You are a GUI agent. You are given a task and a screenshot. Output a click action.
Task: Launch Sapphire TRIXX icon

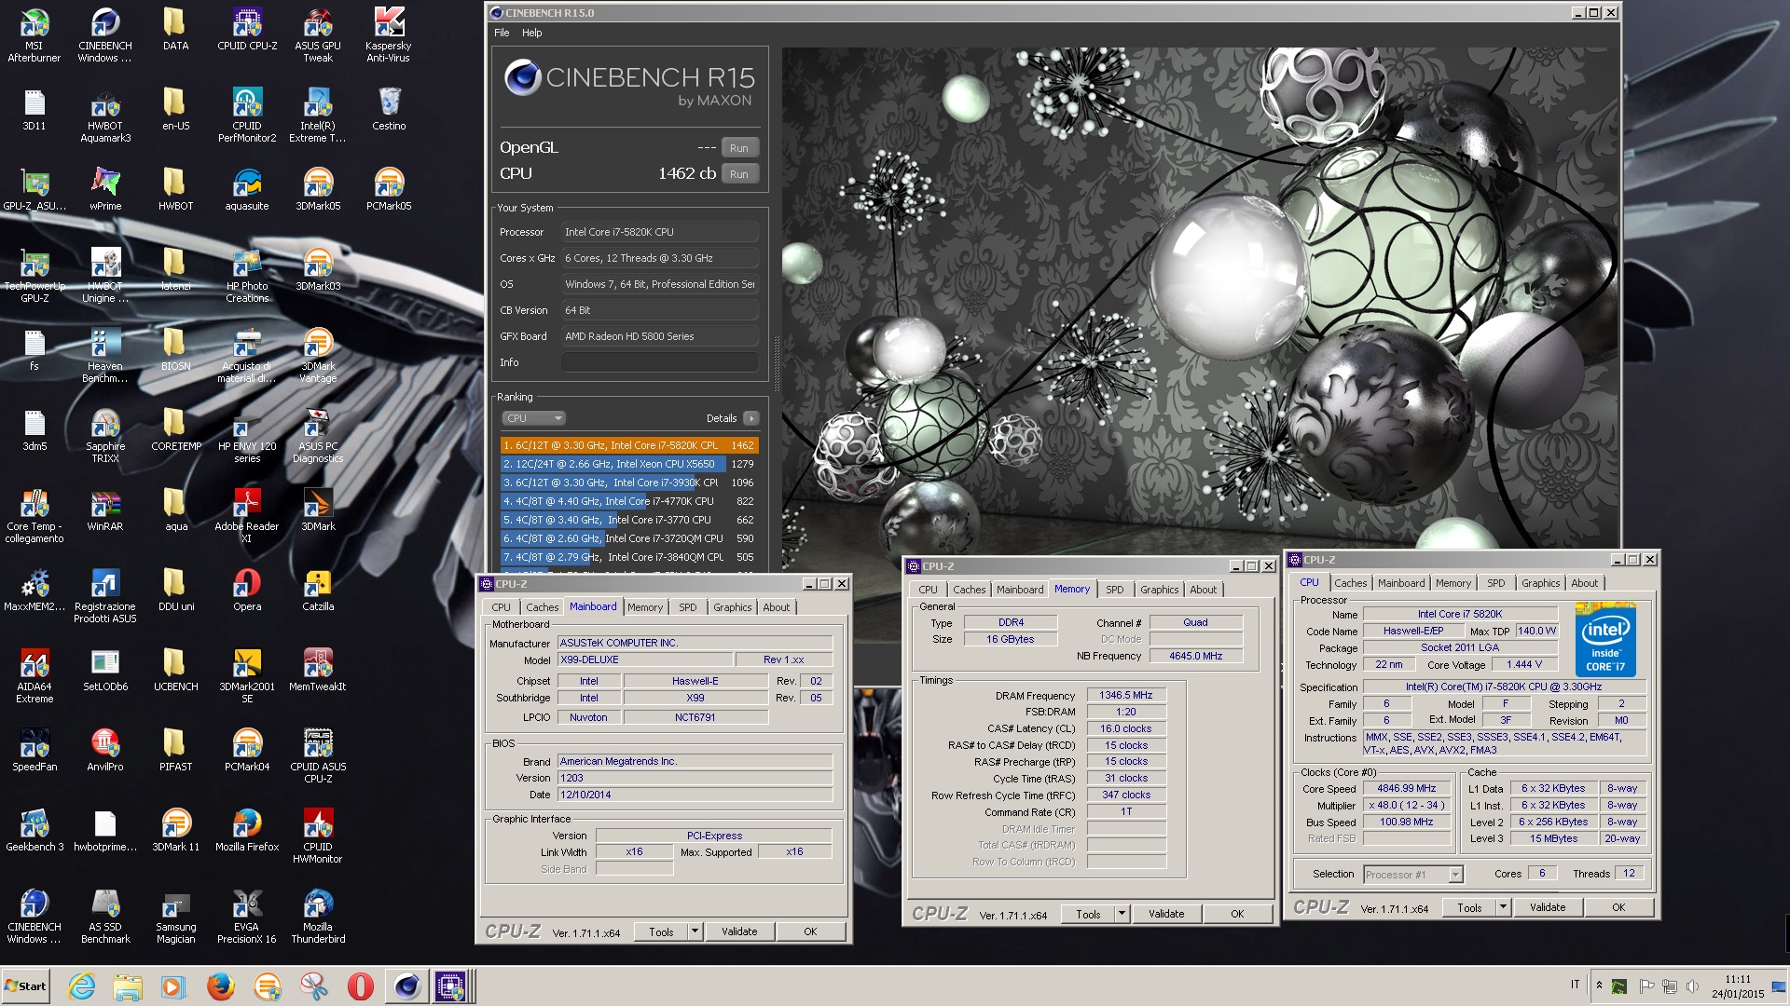(x=105, y=435)
